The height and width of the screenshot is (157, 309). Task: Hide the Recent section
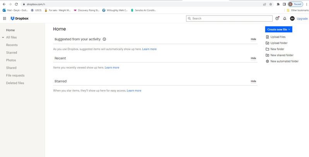click(x=253, y=58)
